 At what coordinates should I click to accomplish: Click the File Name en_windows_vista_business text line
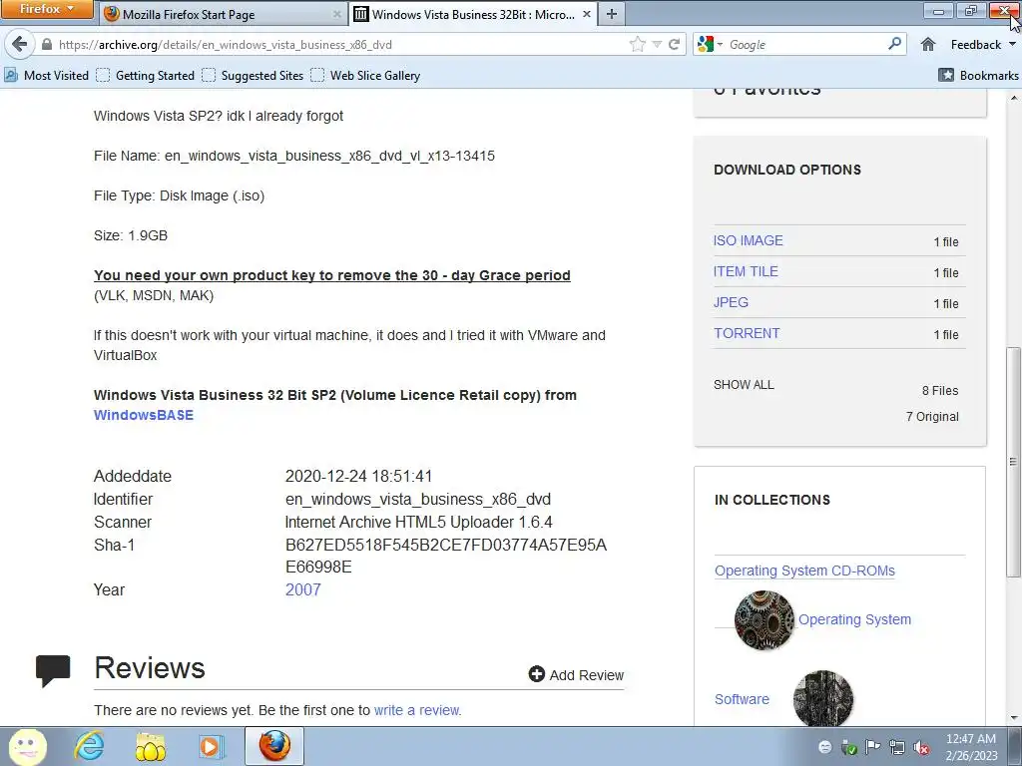pyautogui.click(x=294, y=156)
